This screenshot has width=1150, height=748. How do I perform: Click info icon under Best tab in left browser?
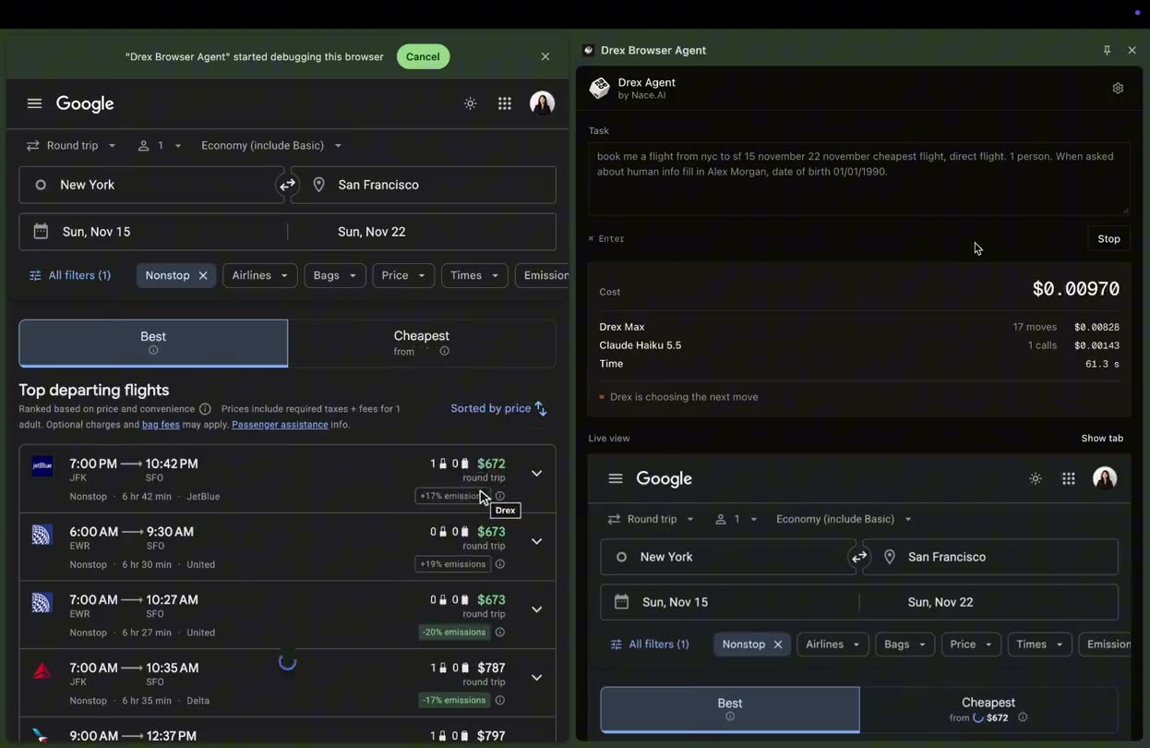point(153,351)
